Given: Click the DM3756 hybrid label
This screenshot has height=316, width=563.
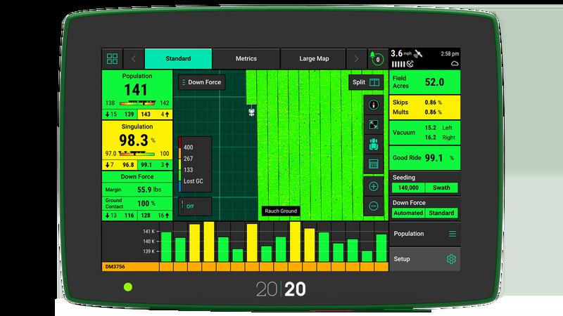Looking at the screenshot, I should (115, 267).
